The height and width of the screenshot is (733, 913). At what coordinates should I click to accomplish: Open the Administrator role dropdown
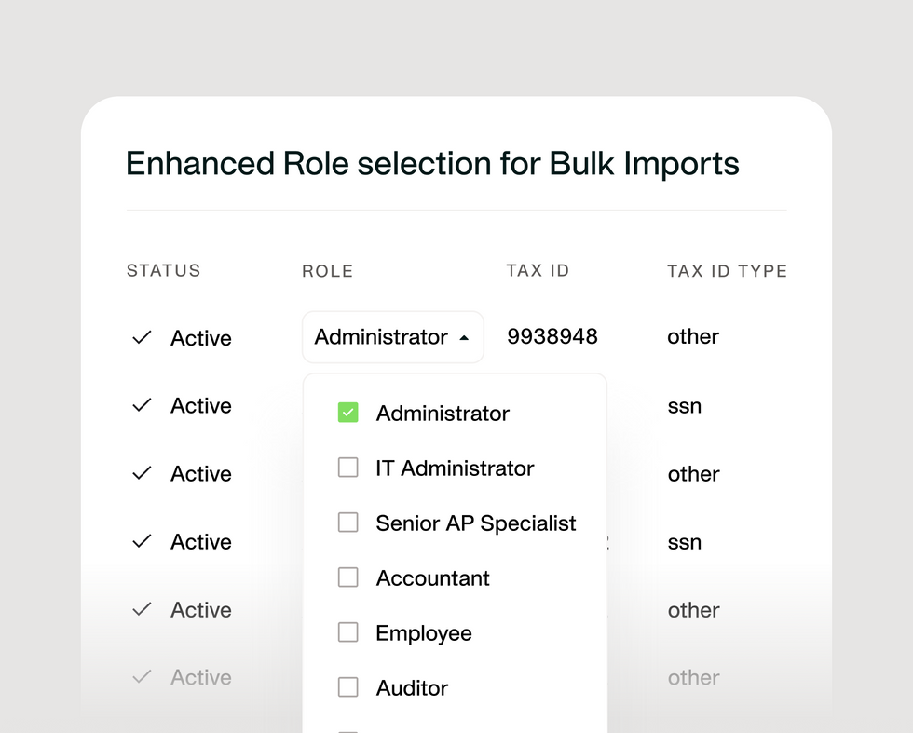(x=393, y=337)
